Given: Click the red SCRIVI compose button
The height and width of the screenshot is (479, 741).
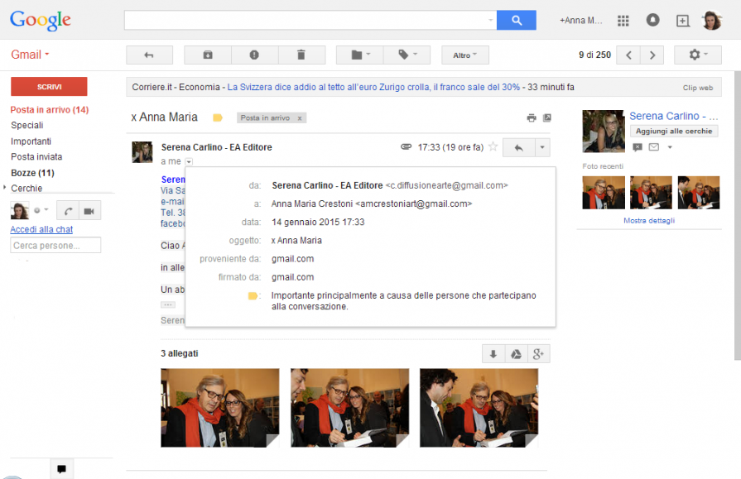Looking at the screenshot, I should coord(49,87).
